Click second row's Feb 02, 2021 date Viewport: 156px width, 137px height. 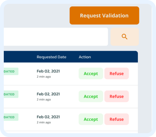(x=48, y=94)
